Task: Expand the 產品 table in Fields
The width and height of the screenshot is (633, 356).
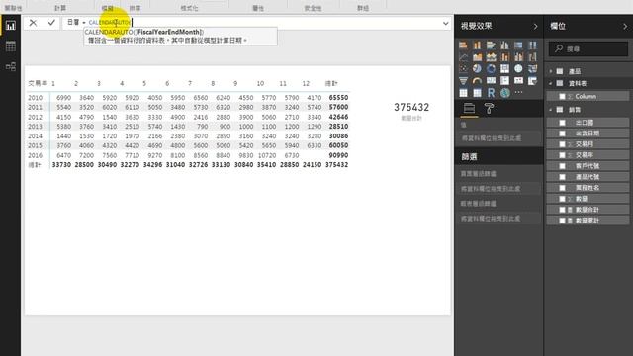Action: coord(551,71)
